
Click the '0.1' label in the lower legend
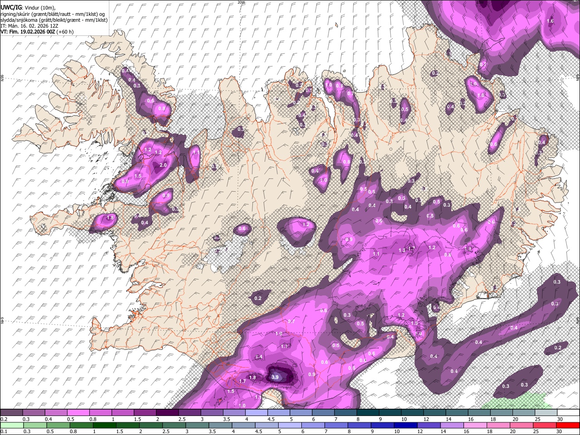coord(4,431)
